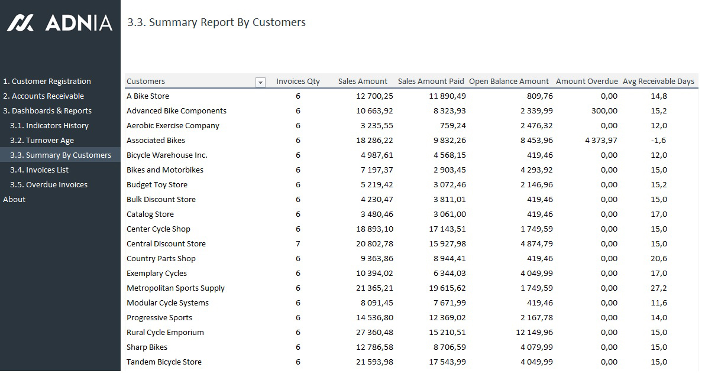
Task: Click Central Discount Store customer cell
Action: pyautogui.click(x=166, y=244)
